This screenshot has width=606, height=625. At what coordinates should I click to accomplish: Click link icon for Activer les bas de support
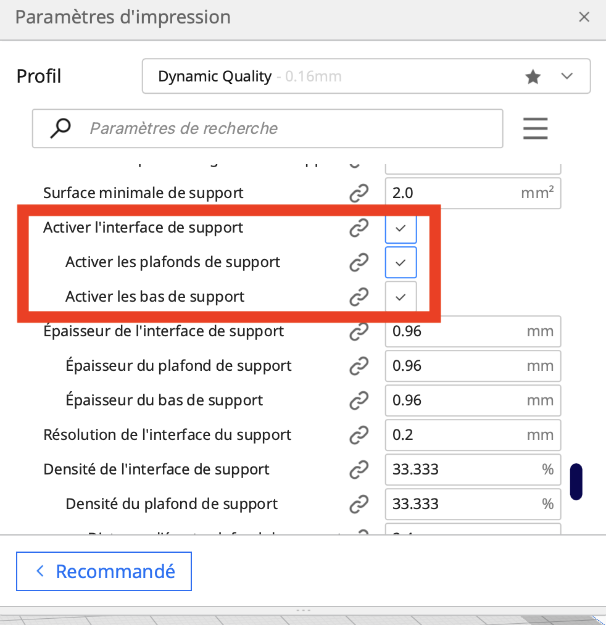coord(359,297)
